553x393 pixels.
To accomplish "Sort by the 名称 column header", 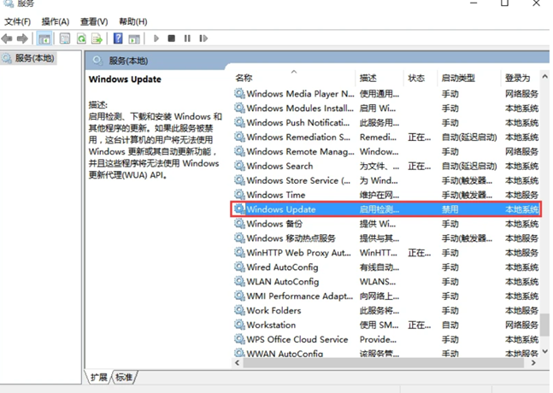I will click(293, 78).
